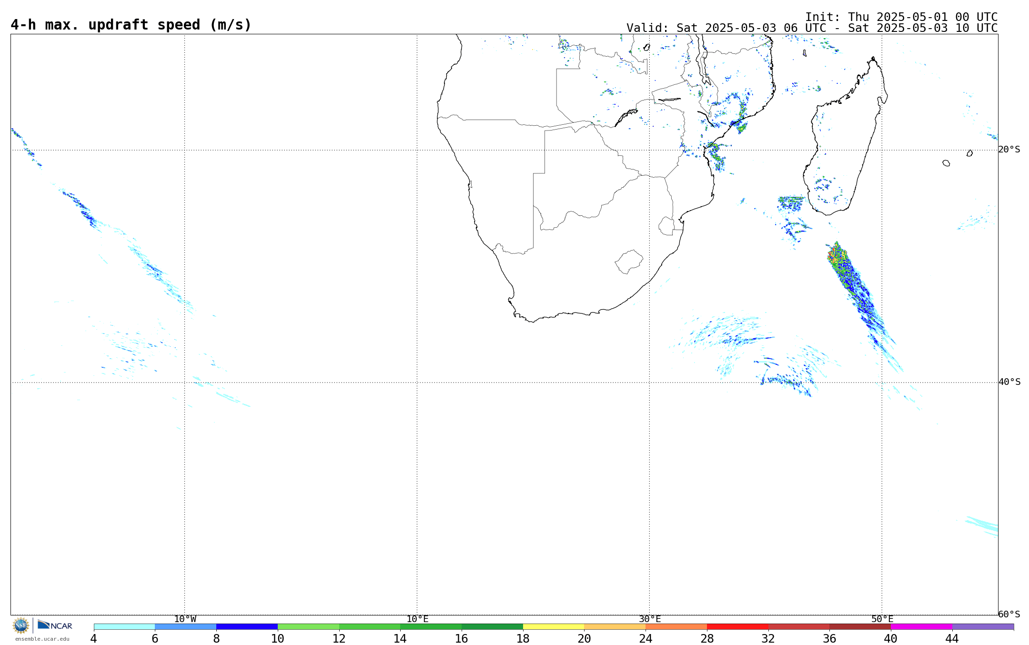Click the dark red 36-40 color swatch
This screenshot has width=1029, height=645.
coord(860,627)
